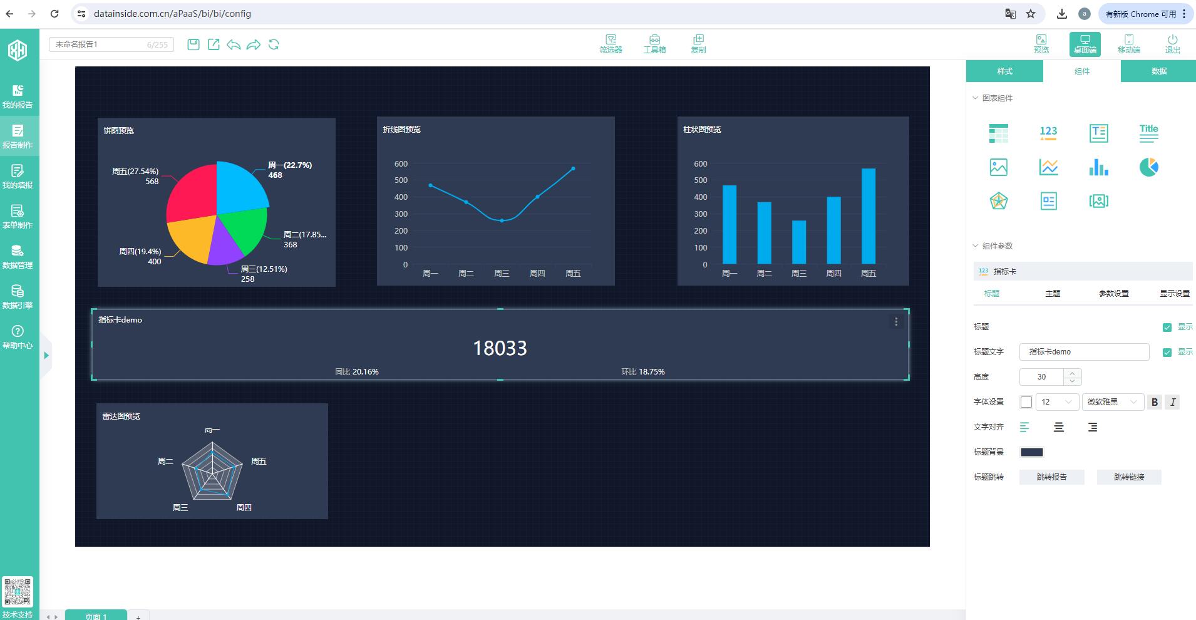Toggle bold for title font
The height and width of the screenshot is (620, 1196).
pyautogui.click(x=1155, y=402)
